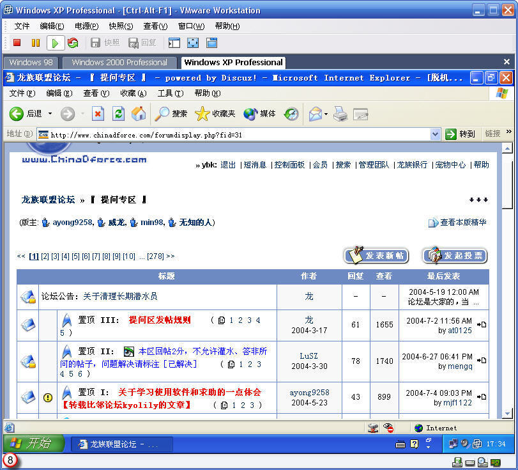Open the VMware 电源(P) menu
This screenshot has height=470, width=518.
(87, 26)
